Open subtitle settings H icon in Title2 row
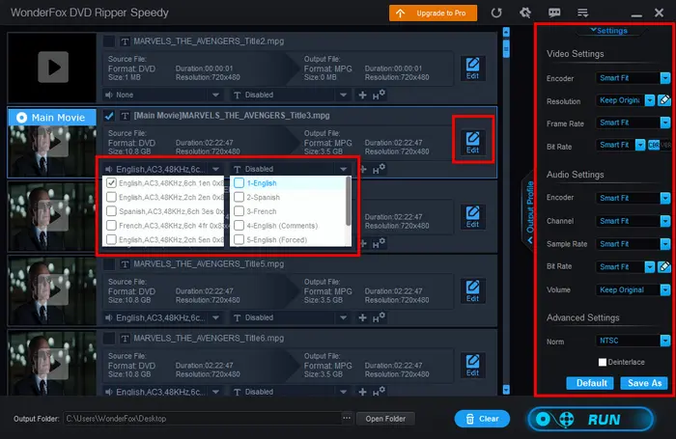The image size is (676, 439). (x=379, y=95)
